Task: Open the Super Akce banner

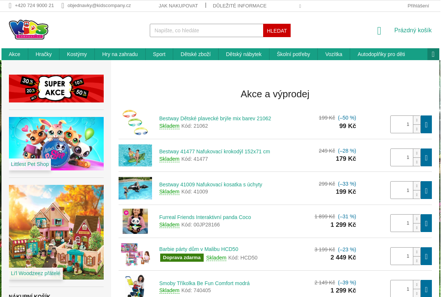Action: [56, 88]
